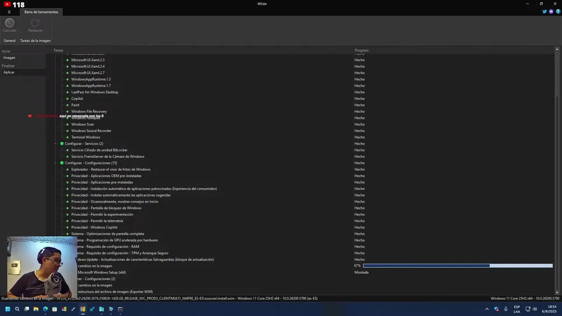
Task: Click the green status dot beside Copilot
Action: click(68, 99)
